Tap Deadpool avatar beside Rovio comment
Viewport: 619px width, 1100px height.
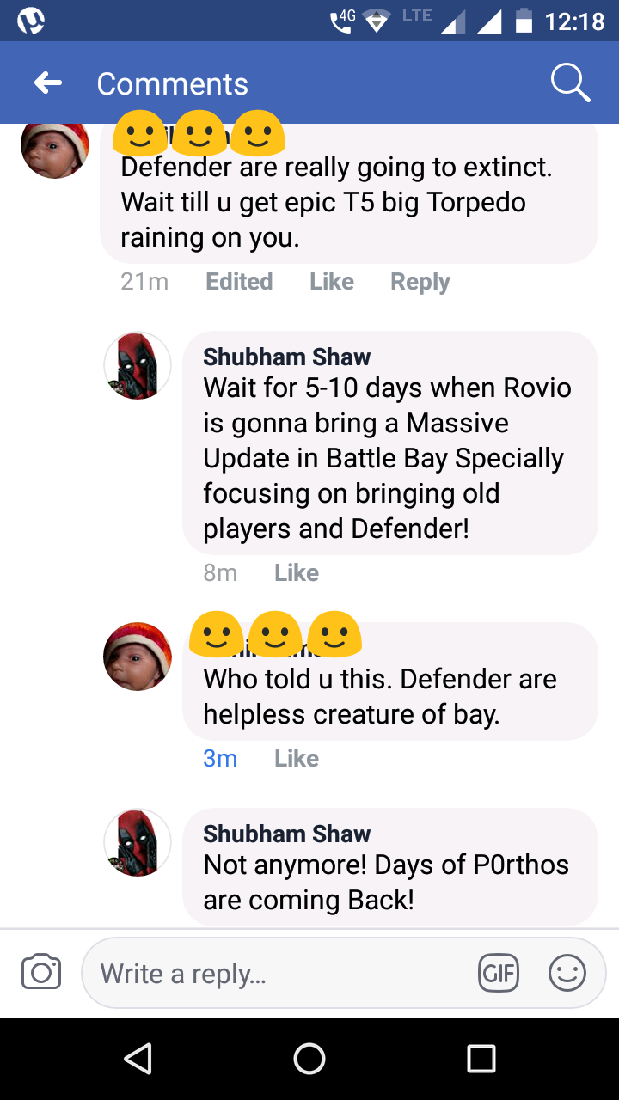138,365
